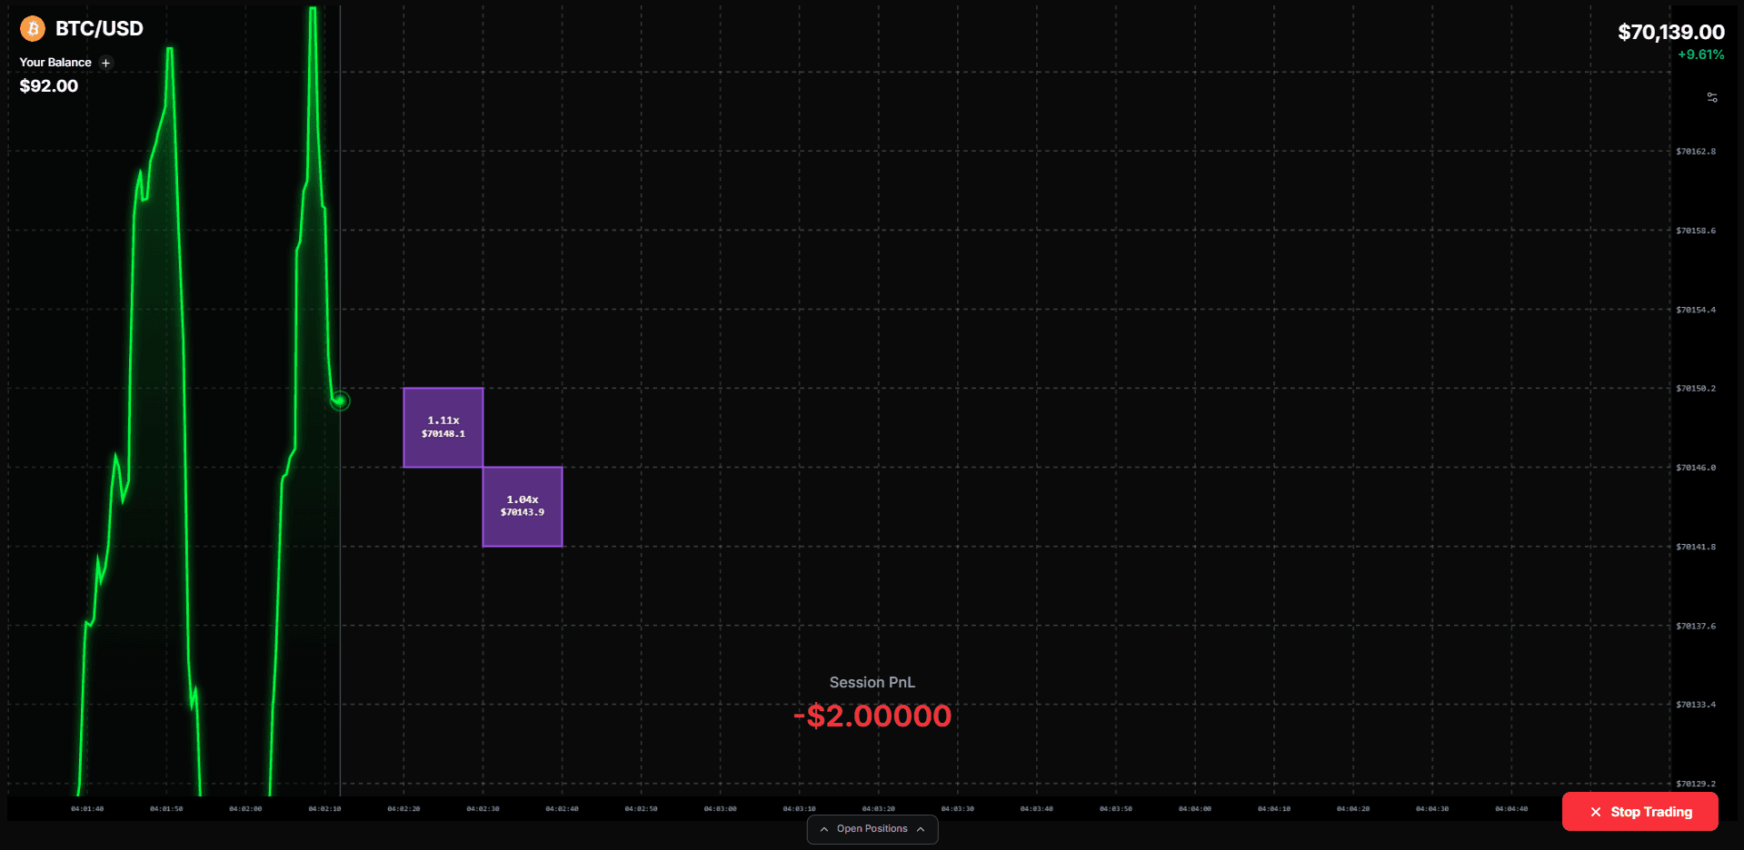Click the 04:02:10 time axis label
Viewport: 1744px width, 850px height.
point(324,808)
